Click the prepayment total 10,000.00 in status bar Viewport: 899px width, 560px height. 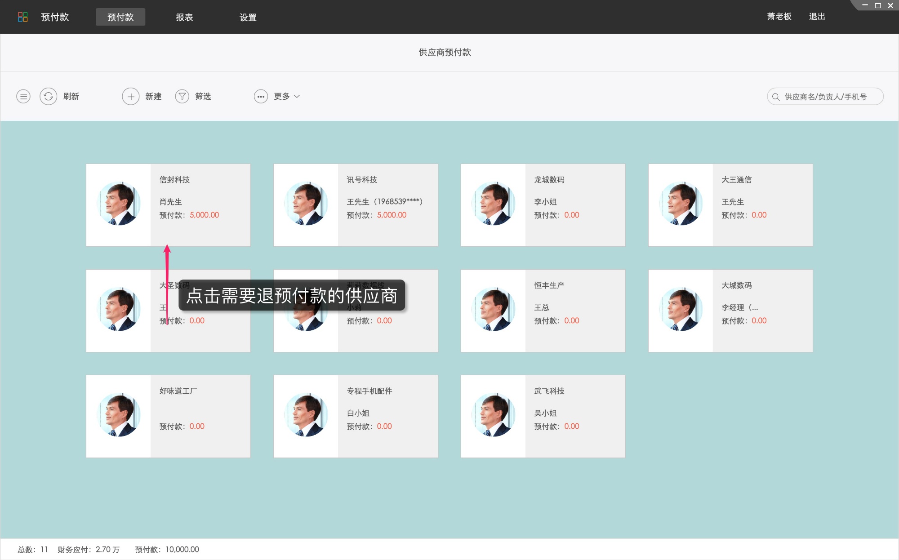(182, 549)
